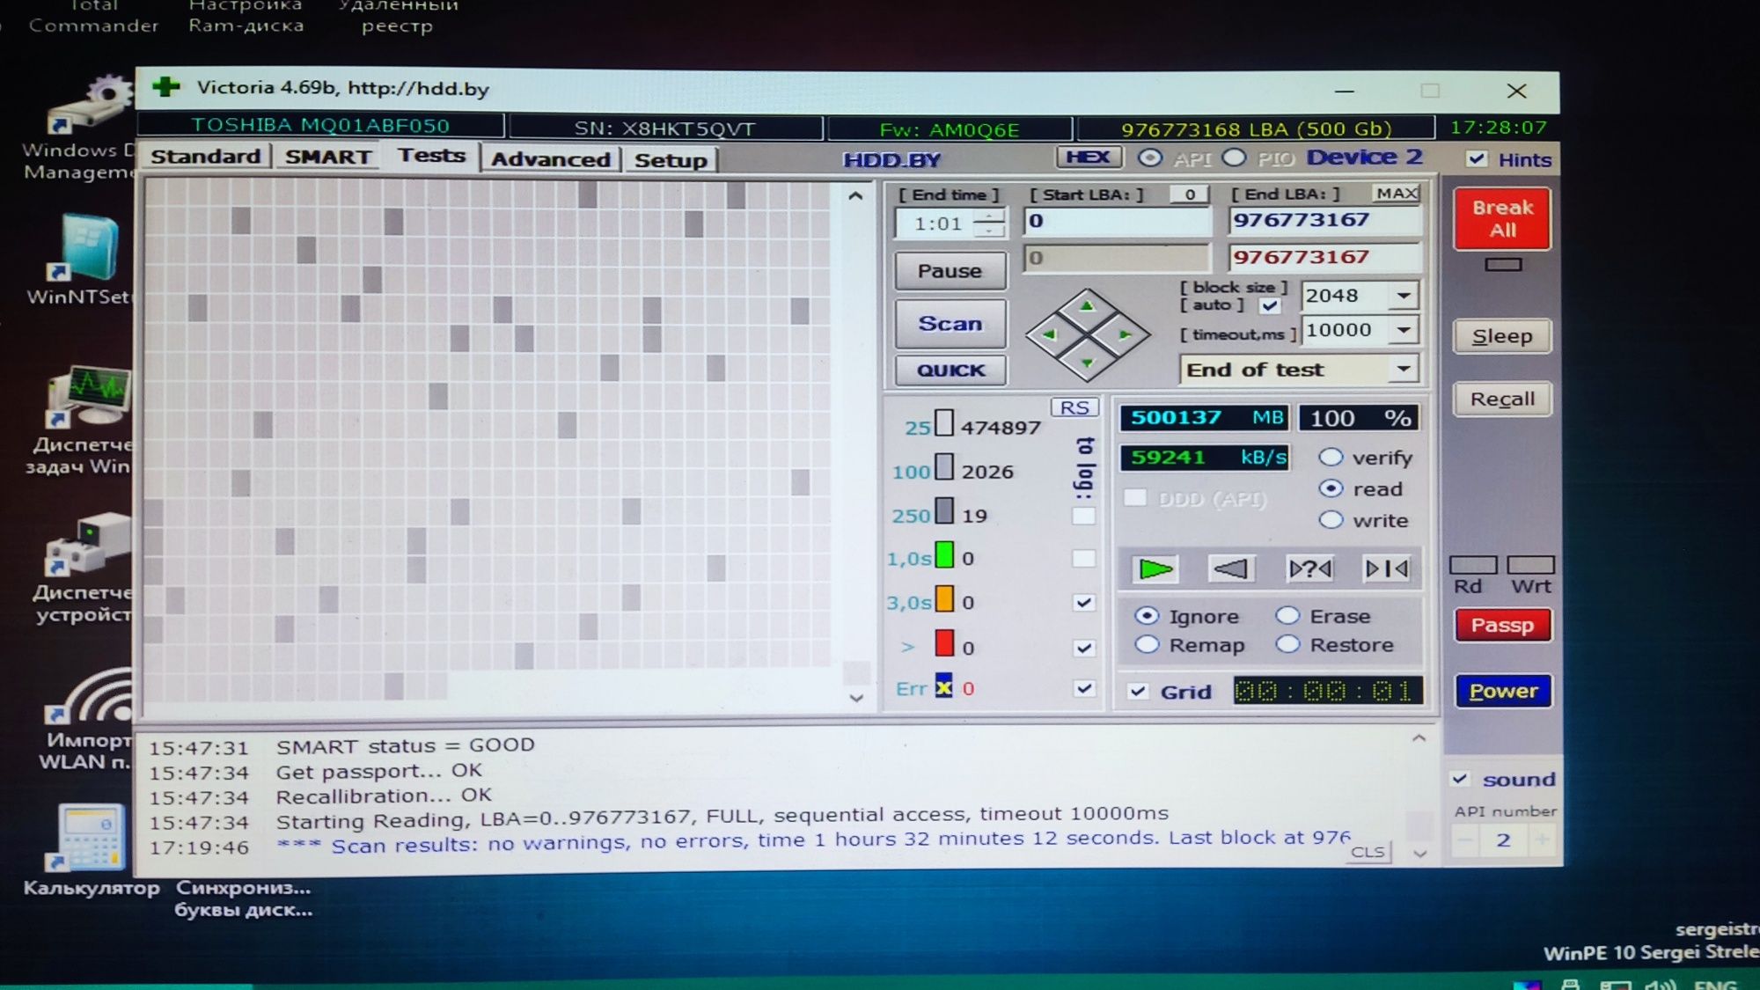Click the MAX button for End LBA
This screenshot has height=990, width=1760.
1397,193
